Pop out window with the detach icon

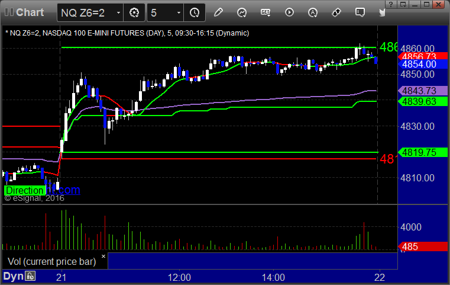tap(403, 4)
